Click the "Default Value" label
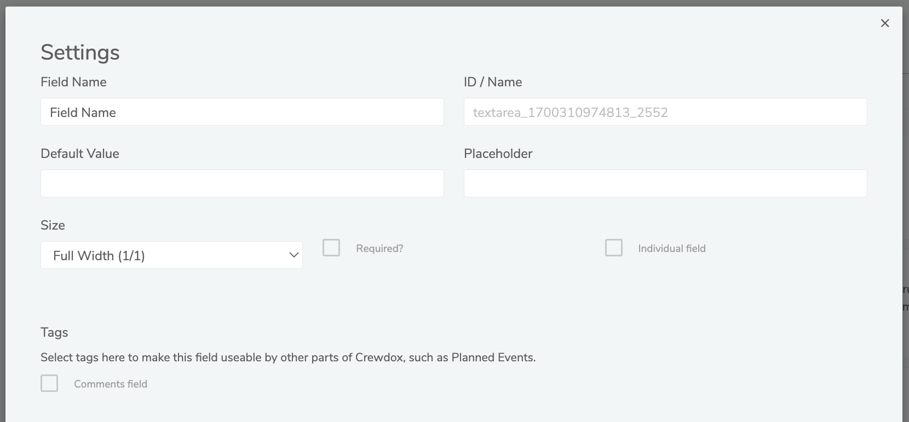This screenshot has height=422, width=909. 79,154
